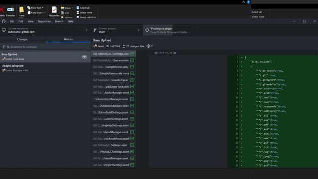This screenshot has height=179, width=318.
Task: Click the diff hunk header @@ -0,0 +1,56 @@
Action: pos(165,53)
